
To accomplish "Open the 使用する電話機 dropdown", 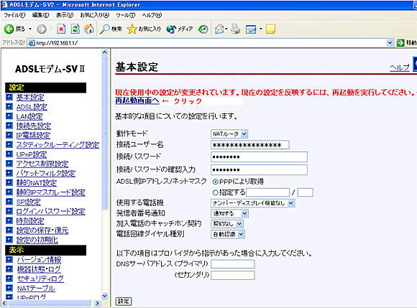I will (x=252, y=203).
